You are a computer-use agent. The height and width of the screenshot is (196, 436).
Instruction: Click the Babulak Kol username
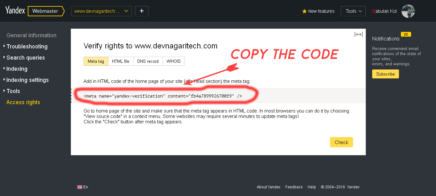(x=384, y=11)
